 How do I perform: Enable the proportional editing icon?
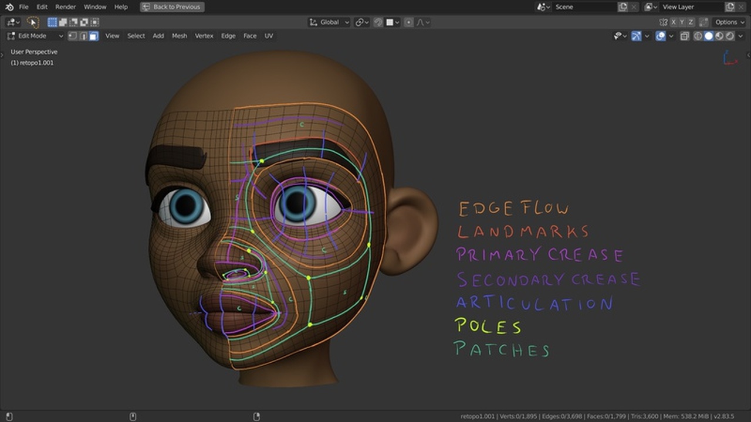click(409, 22)
